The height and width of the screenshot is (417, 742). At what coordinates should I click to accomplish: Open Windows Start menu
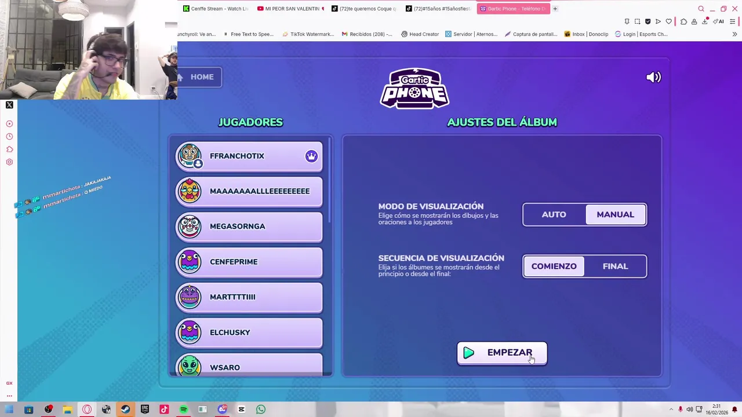[9, 410]
